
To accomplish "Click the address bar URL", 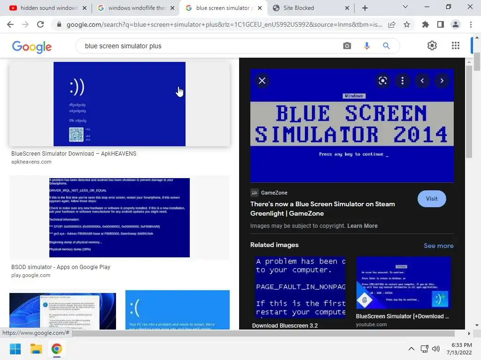I will click(x=224, y=25).
